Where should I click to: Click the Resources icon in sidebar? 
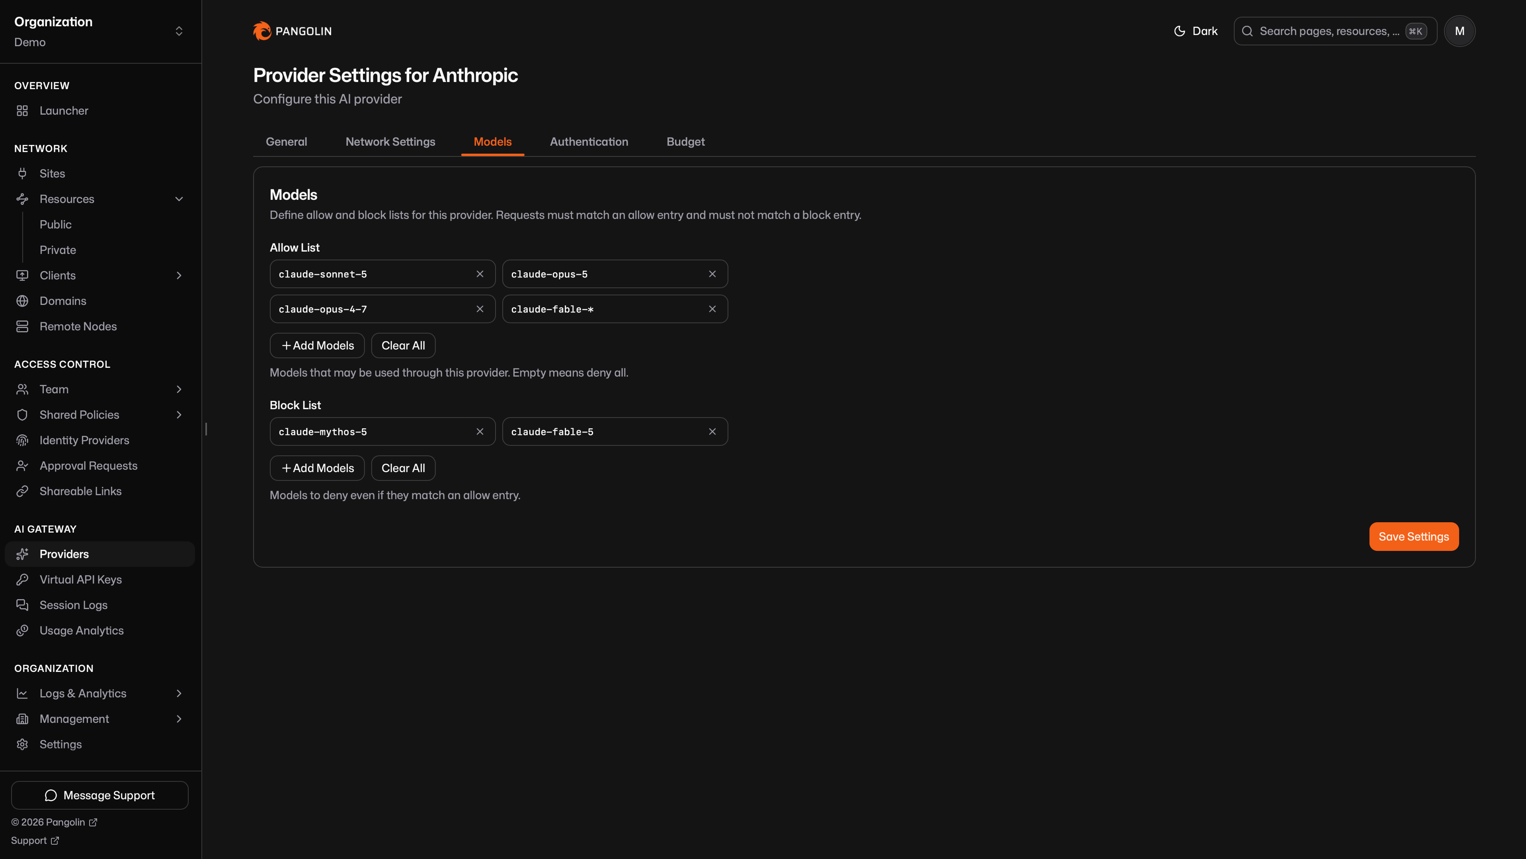(x=23, y=199)
